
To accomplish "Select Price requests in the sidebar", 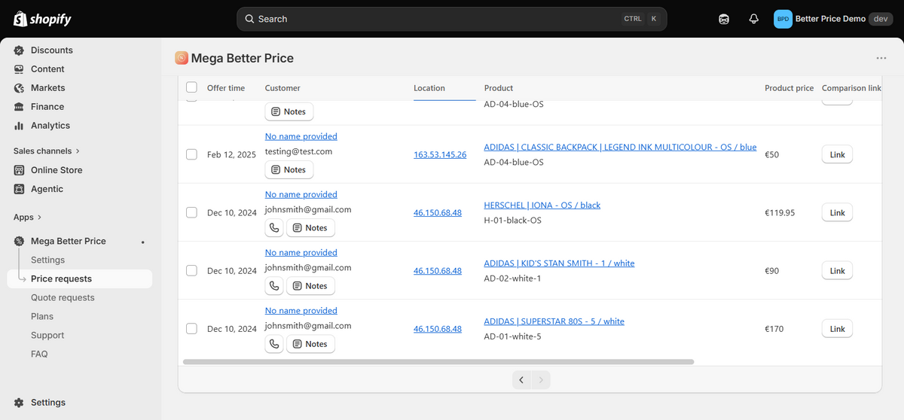I will [x=61, y=278].
